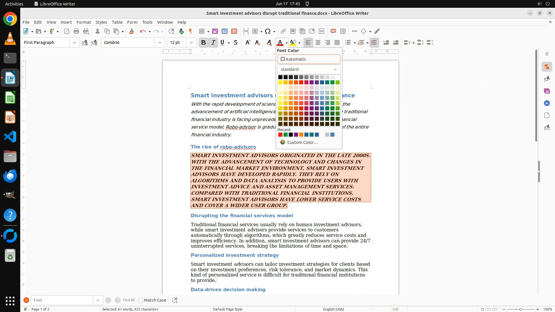The height and width of the screenshot is (312, 555).
Task: Open the sidebar Navigator compass icon
Action: coord(547,103)
